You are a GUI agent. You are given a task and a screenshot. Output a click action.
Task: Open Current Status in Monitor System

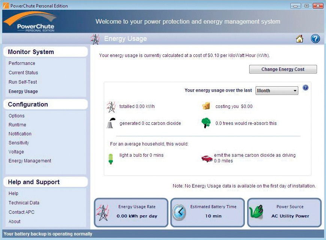(x=23, y=73)
